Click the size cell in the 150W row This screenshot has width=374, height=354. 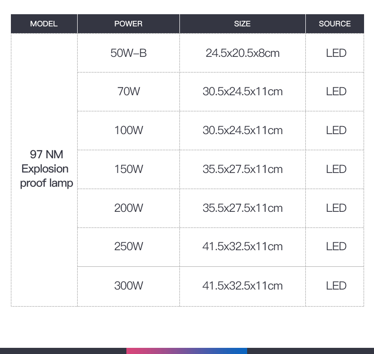click(x=242, y=169)
